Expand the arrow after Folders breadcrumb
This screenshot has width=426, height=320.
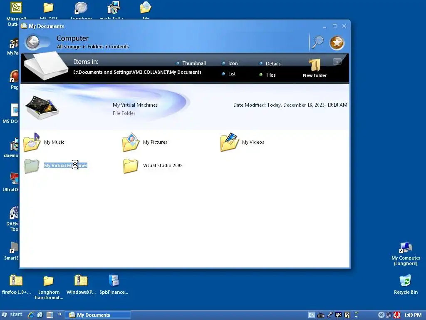pos(106,47)
